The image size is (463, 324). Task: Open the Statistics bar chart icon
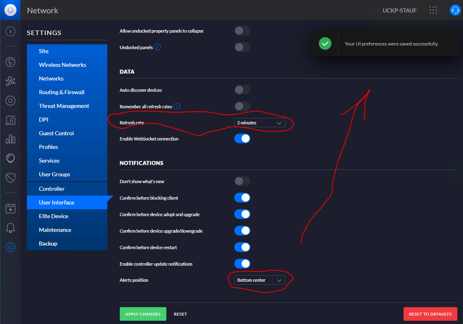point(10,139)
